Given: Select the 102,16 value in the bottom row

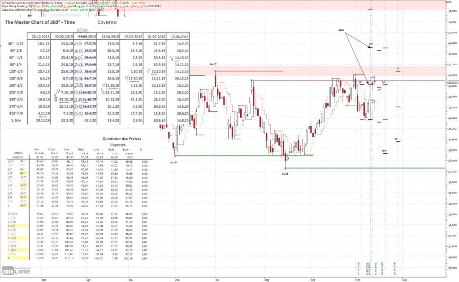Looking at the screenshot, I should [129, 258].
